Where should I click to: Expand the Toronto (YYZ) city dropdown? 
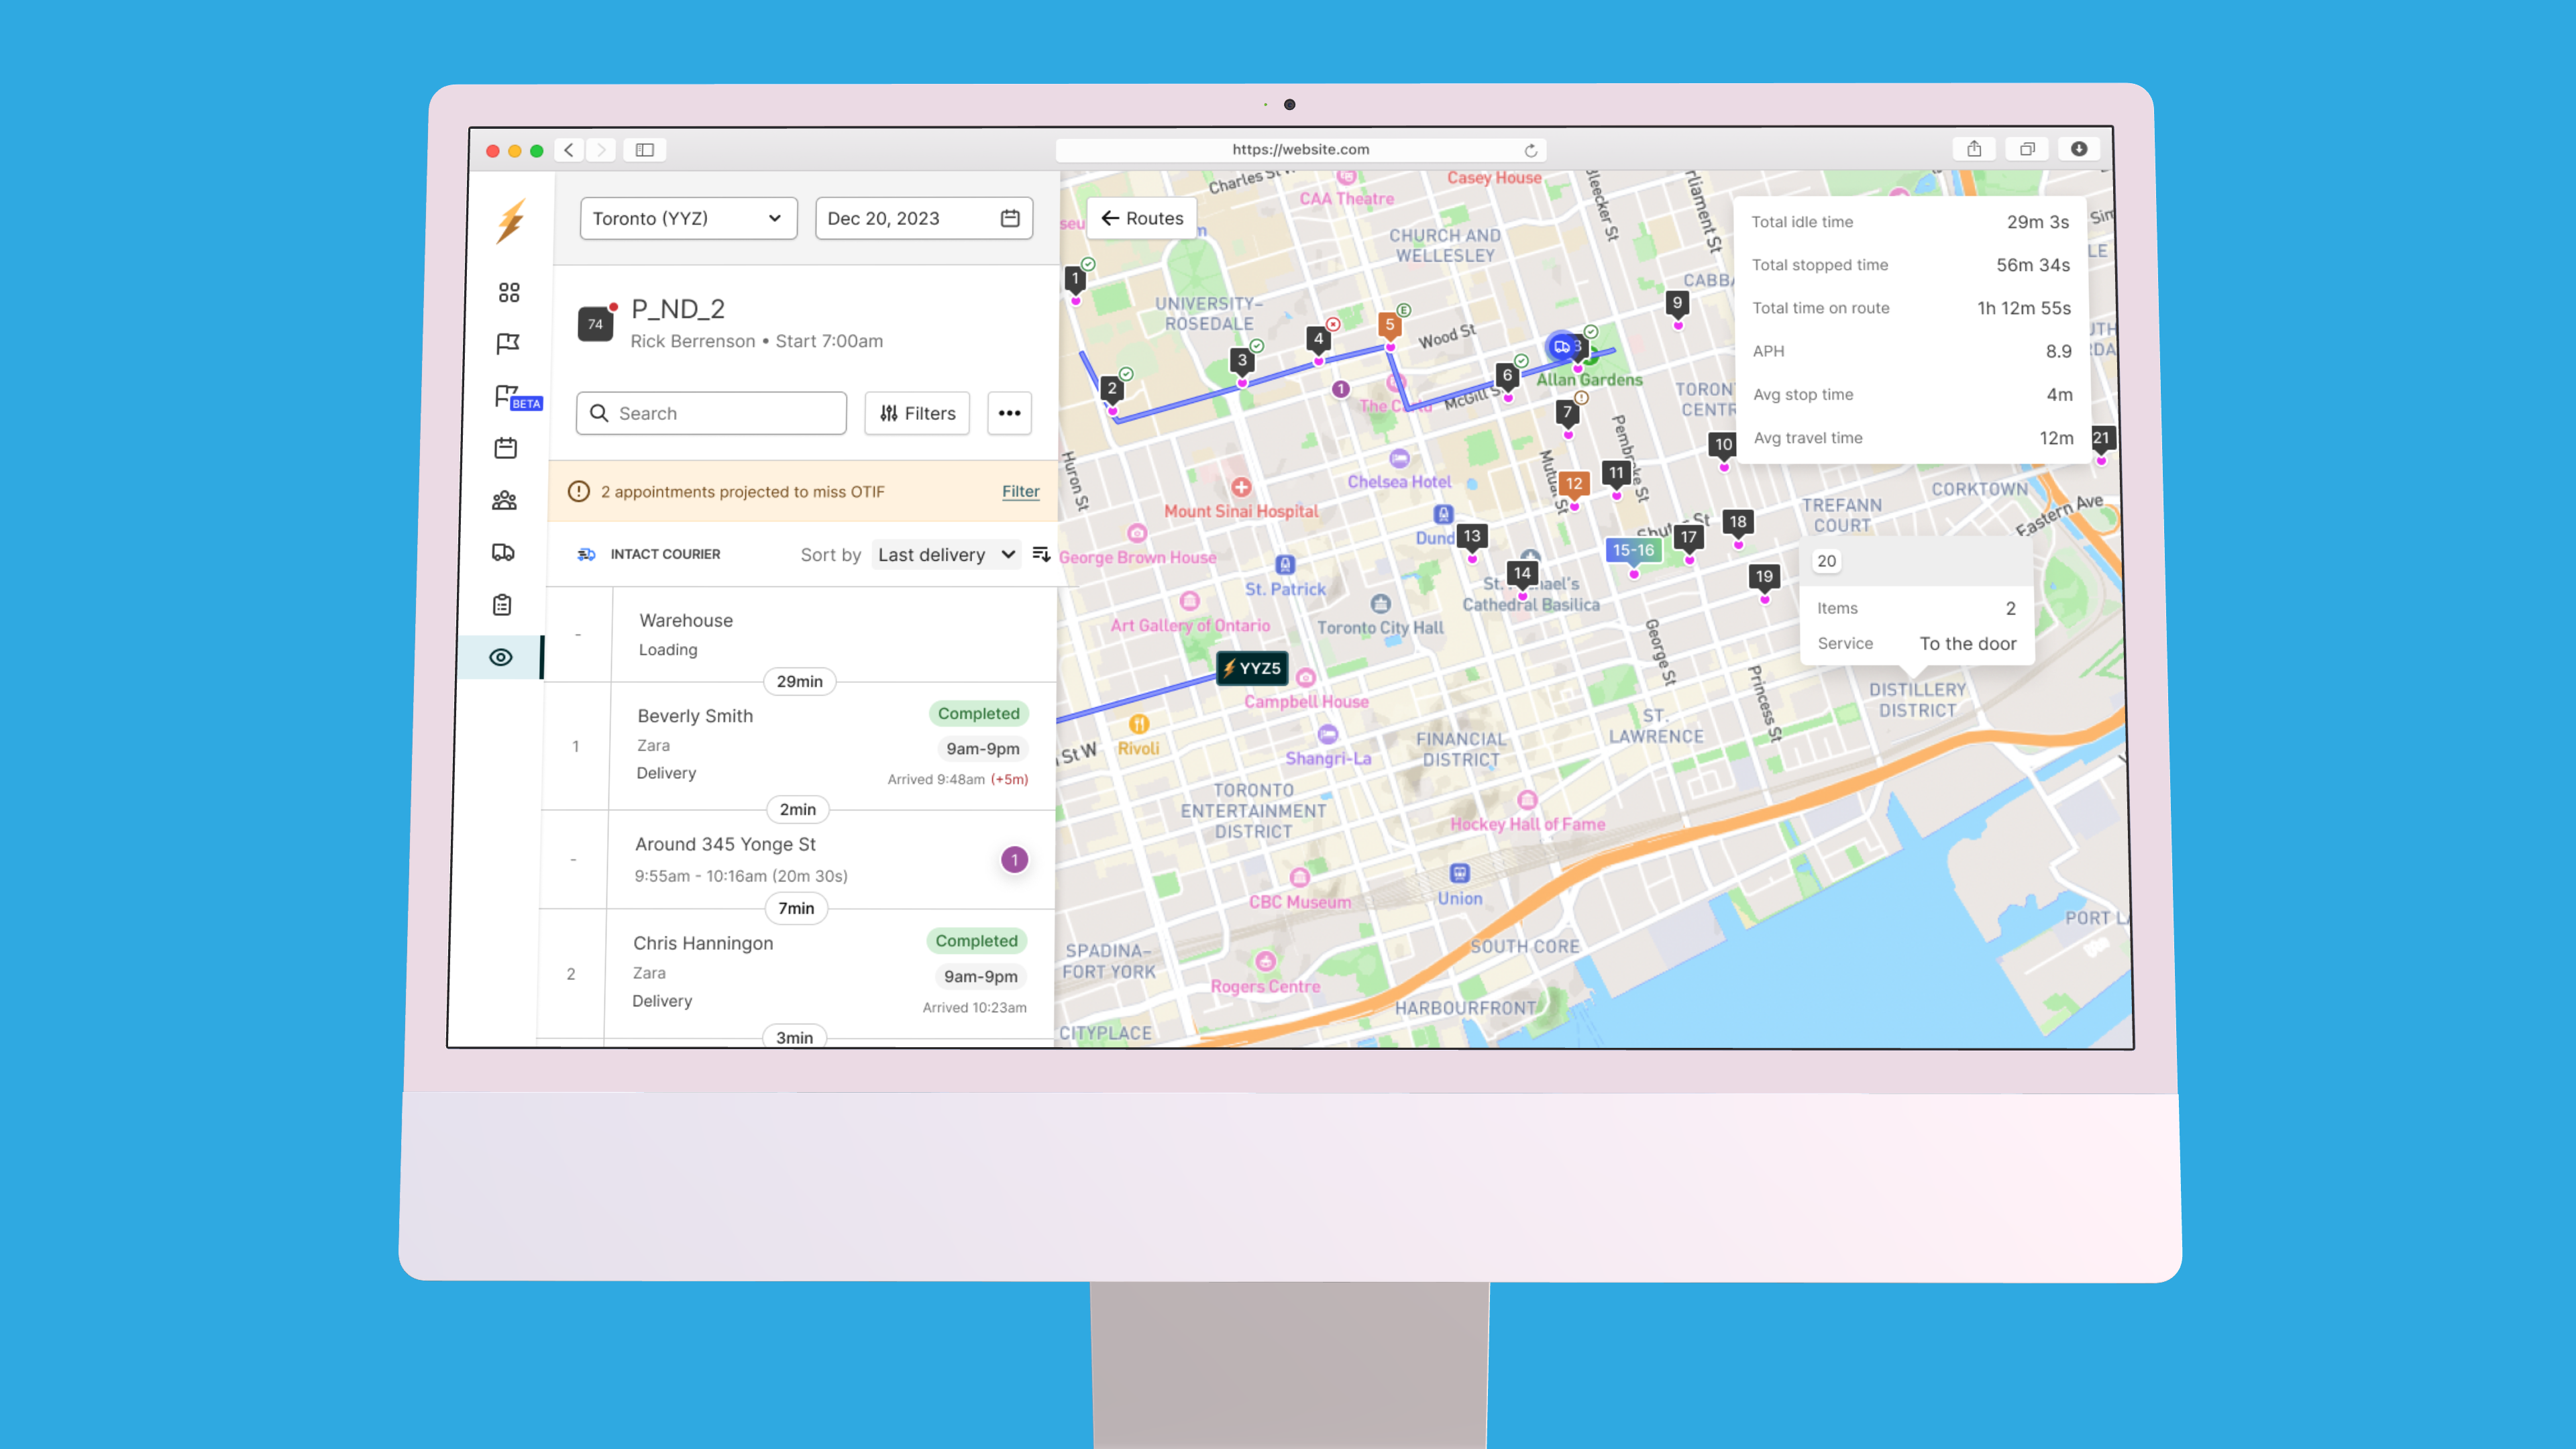click(x=688, y=218)
